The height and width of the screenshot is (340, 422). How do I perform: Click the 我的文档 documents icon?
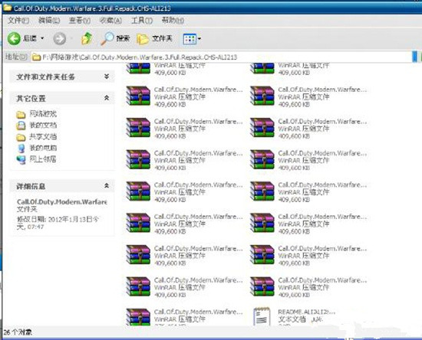click(x=21, y=126)
